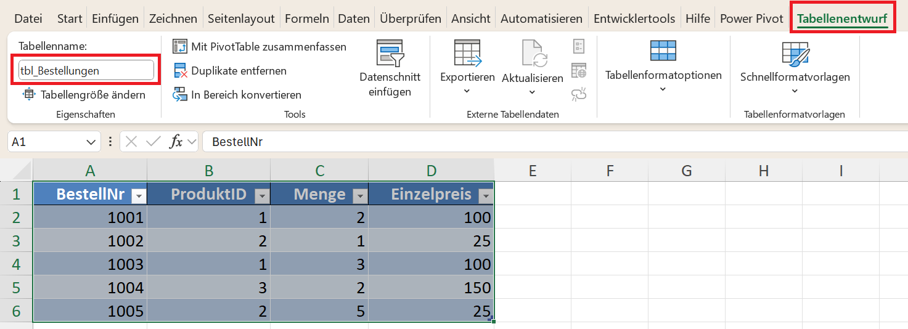This screenshot has width=908, height=329.
Task: Click the Tabellengröße ändern icon
Action: coord(29,94)
